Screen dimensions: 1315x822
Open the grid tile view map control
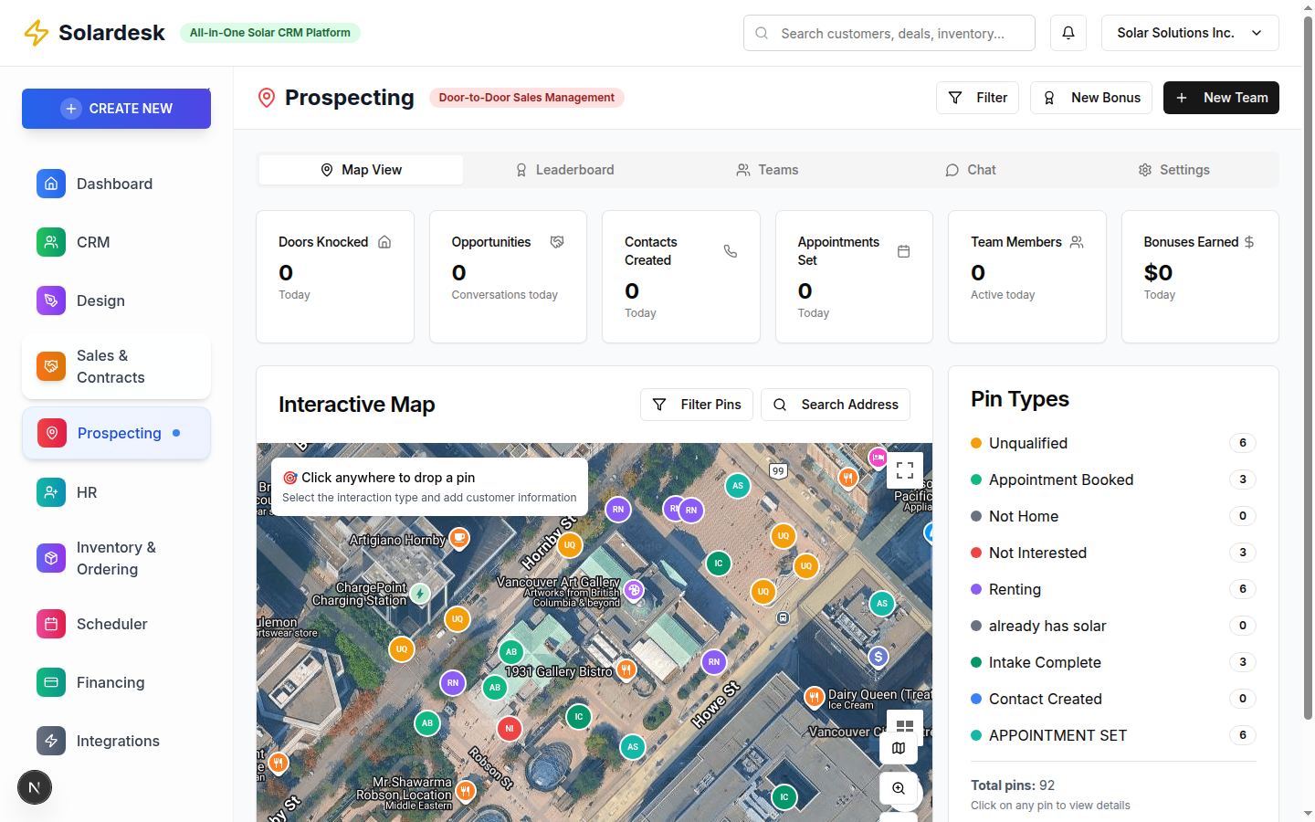(904, 726)
